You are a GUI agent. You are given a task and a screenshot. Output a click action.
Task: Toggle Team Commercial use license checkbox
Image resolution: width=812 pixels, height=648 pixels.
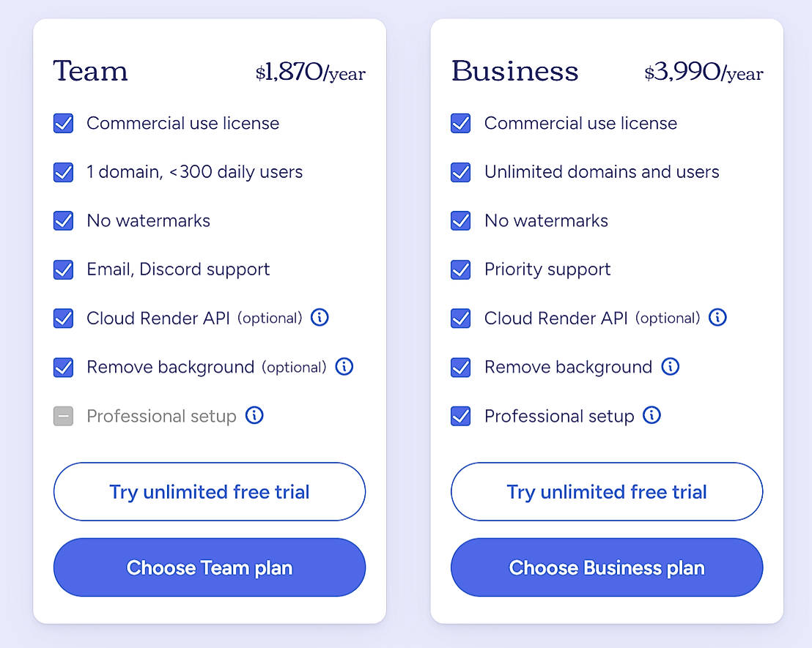point(64,123)
